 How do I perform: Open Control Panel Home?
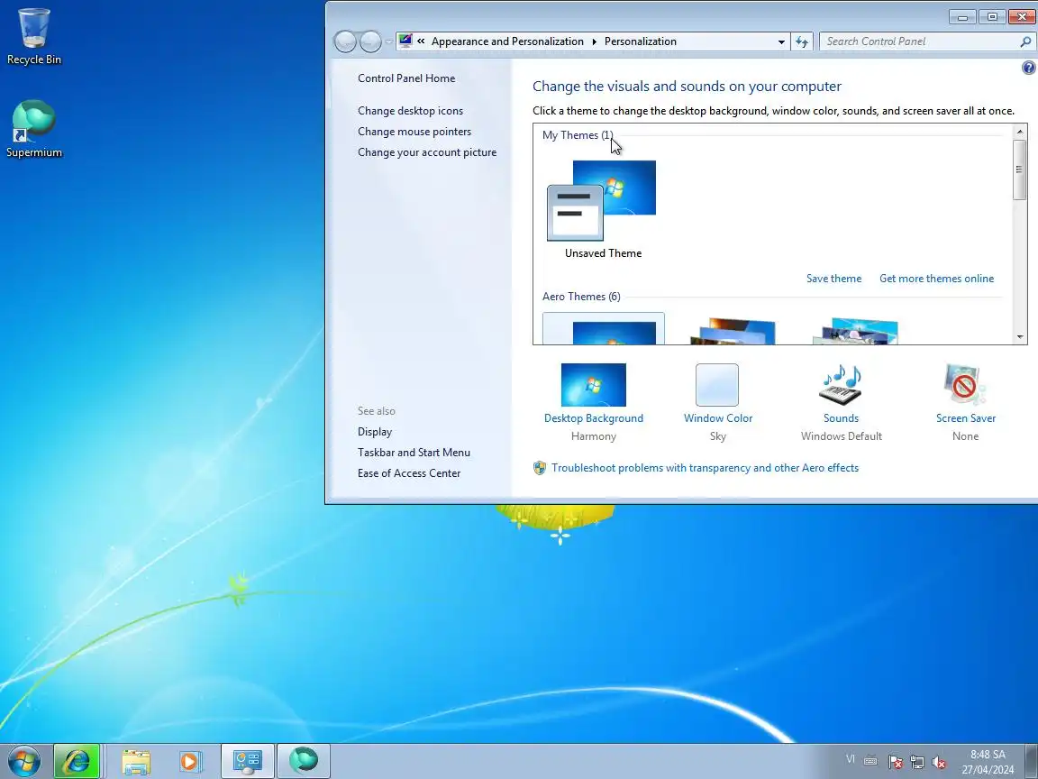coord(406,78)
